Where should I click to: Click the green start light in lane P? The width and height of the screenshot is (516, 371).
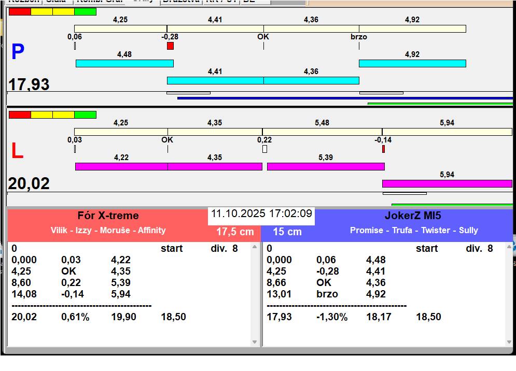pyautogui.click(x=85, y=12)
